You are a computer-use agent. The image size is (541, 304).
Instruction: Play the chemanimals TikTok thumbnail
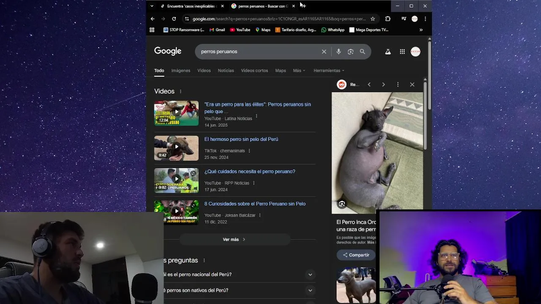pos(176,148)
